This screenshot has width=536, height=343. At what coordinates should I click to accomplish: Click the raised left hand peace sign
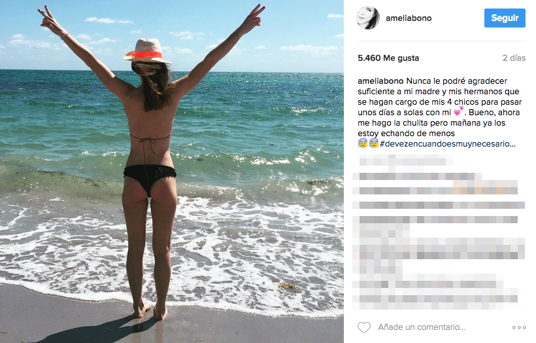tap(50, 20)
